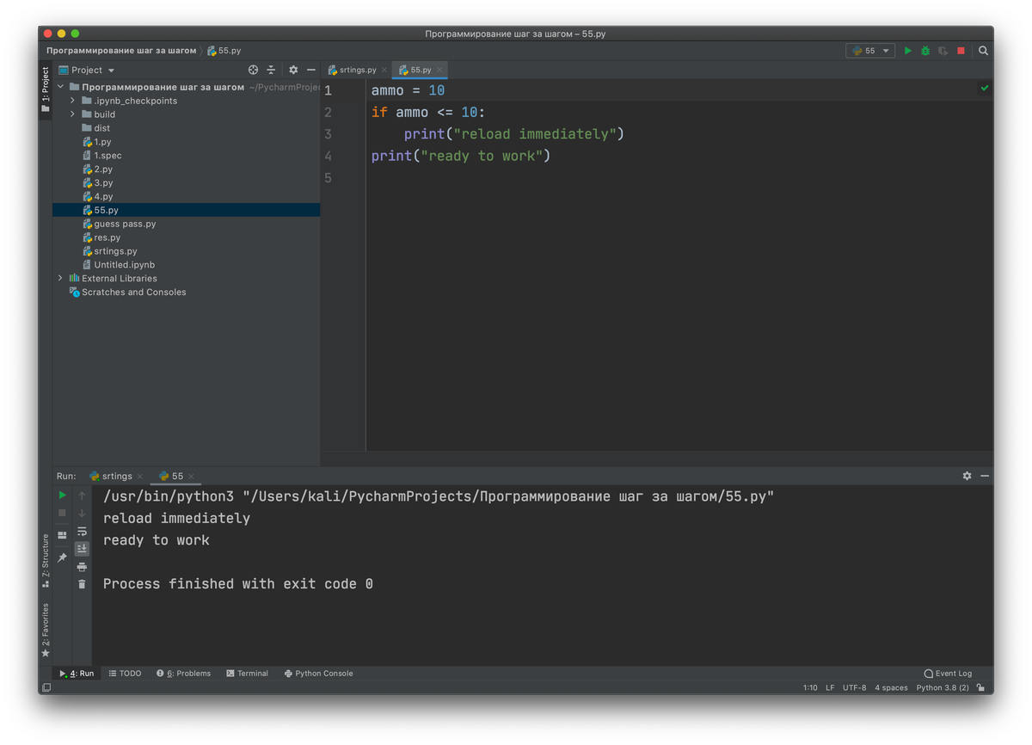Expand the build folder

(73, 114)
